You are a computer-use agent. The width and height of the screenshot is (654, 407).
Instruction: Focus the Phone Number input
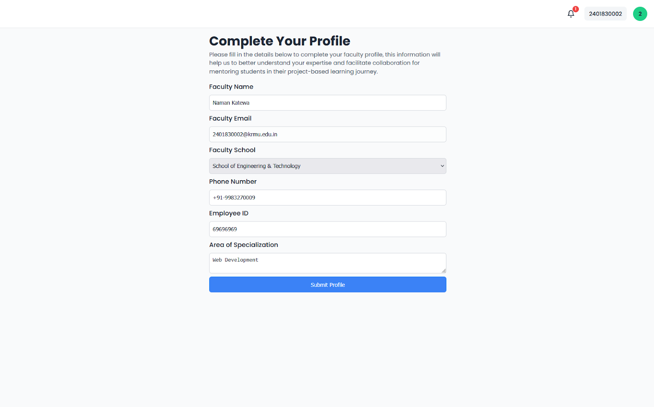click(x=327, y=197)
